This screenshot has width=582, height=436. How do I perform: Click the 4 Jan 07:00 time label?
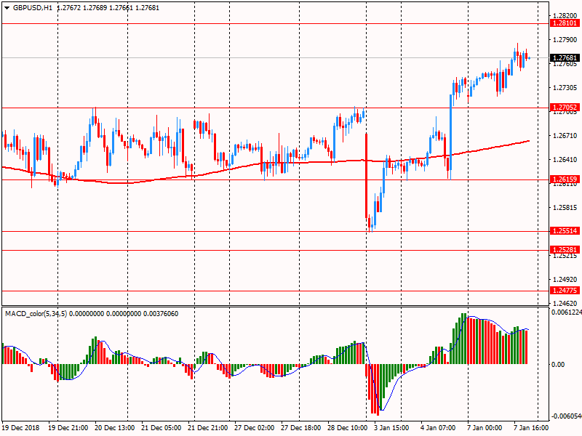pyautogui.click(x=439, y=429)
